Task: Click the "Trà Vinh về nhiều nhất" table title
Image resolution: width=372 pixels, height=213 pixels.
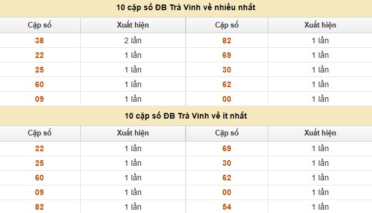Action: tap(186, 7)
